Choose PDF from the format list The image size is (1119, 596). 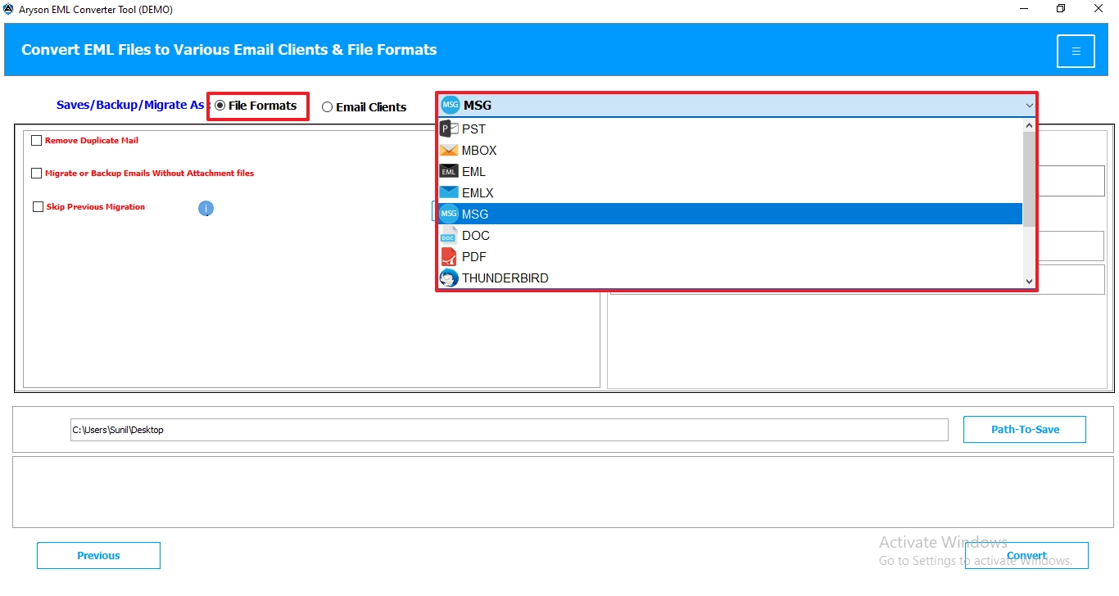point(731,256)
